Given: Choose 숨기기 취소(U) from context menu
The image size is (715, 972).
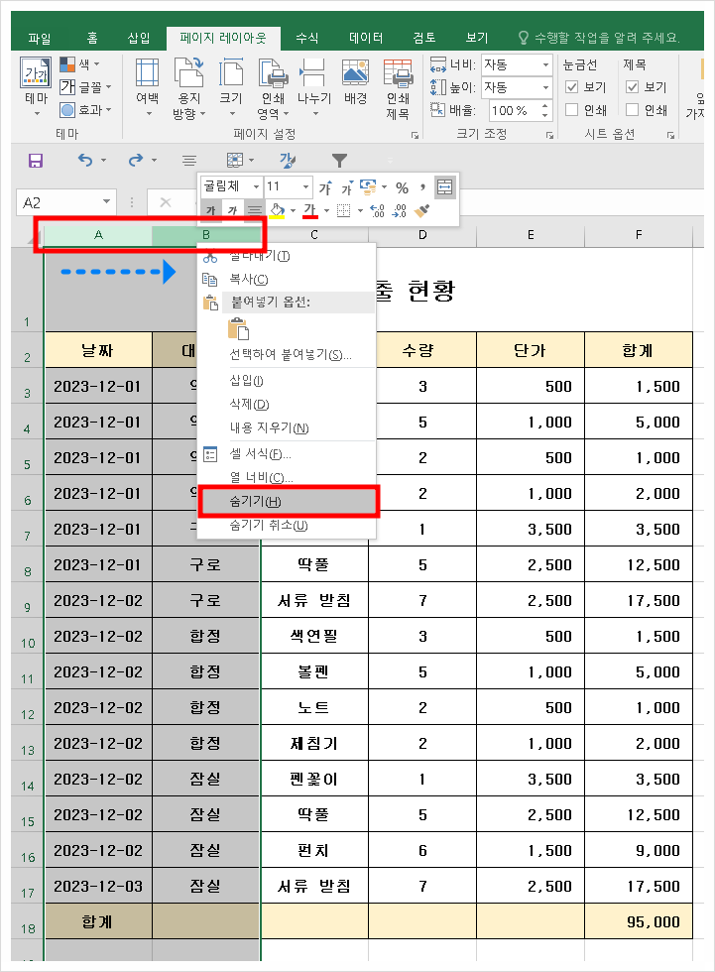Looking at the screenshot, I should [287, 526].
